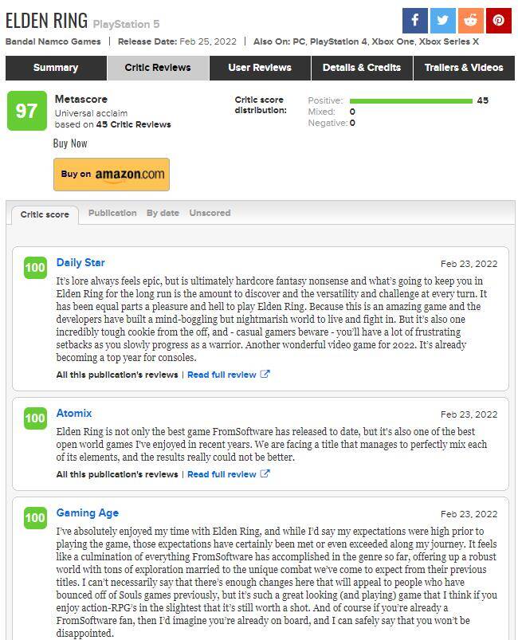Click the Buy on amazon.com button
This screenshot has width=518, height=640.
click(112, 175)
